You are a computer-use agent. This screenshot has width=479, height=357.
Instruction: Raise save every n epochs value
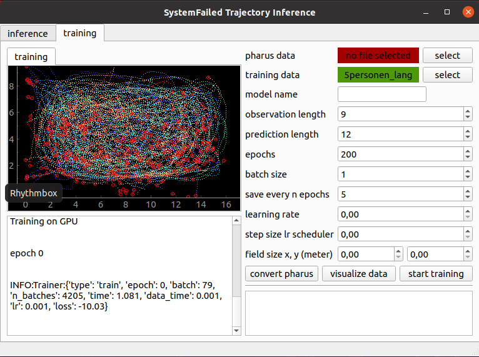(468, 191)
